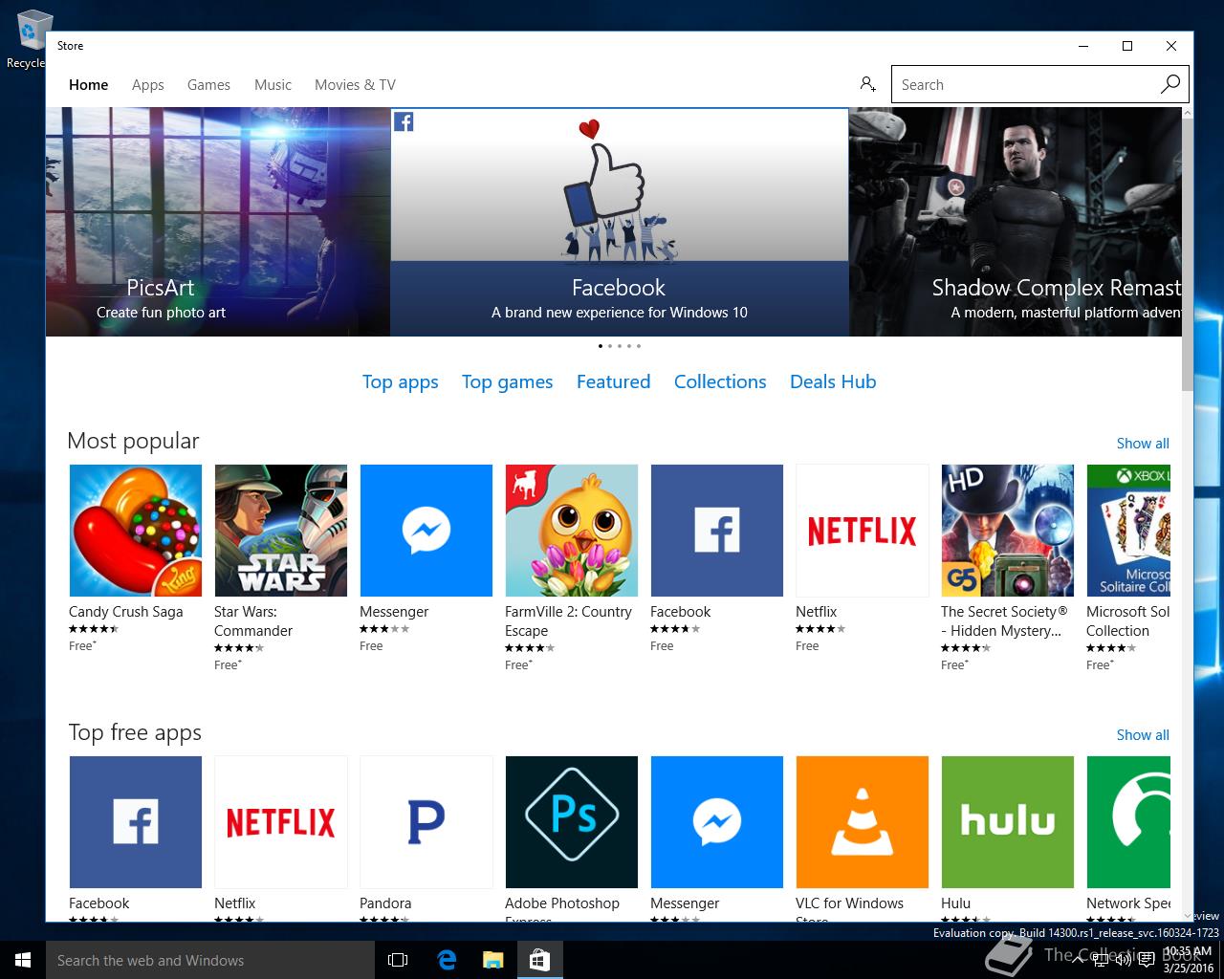This screenshot has height=979, width=1224.
Task: Click Store icon on the taskbar
Action: click(x=539, y=960)
